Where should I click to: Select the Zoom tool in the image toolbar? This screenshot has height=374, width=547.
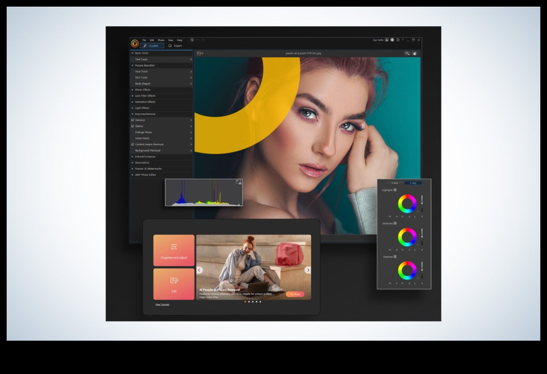pos(407,53)
